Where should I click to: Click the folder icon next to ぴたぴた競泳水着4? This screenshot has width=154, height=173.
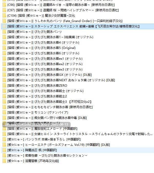point(4,43)
